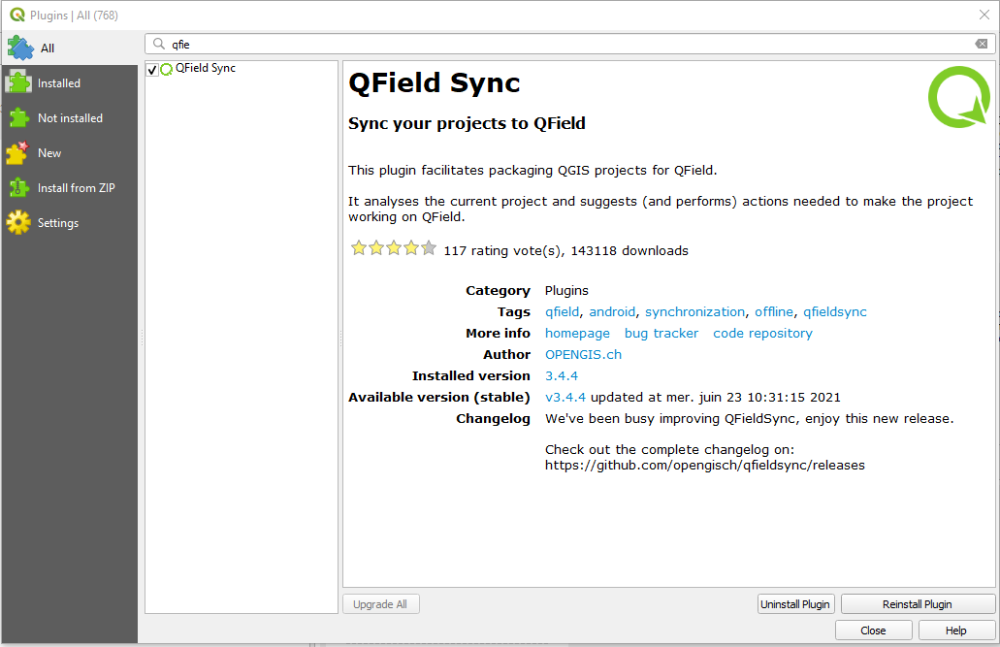The width and height of the screenshot is (1000, 647).
Task: Rate plugin with third star
Action: tap(394, 248)
